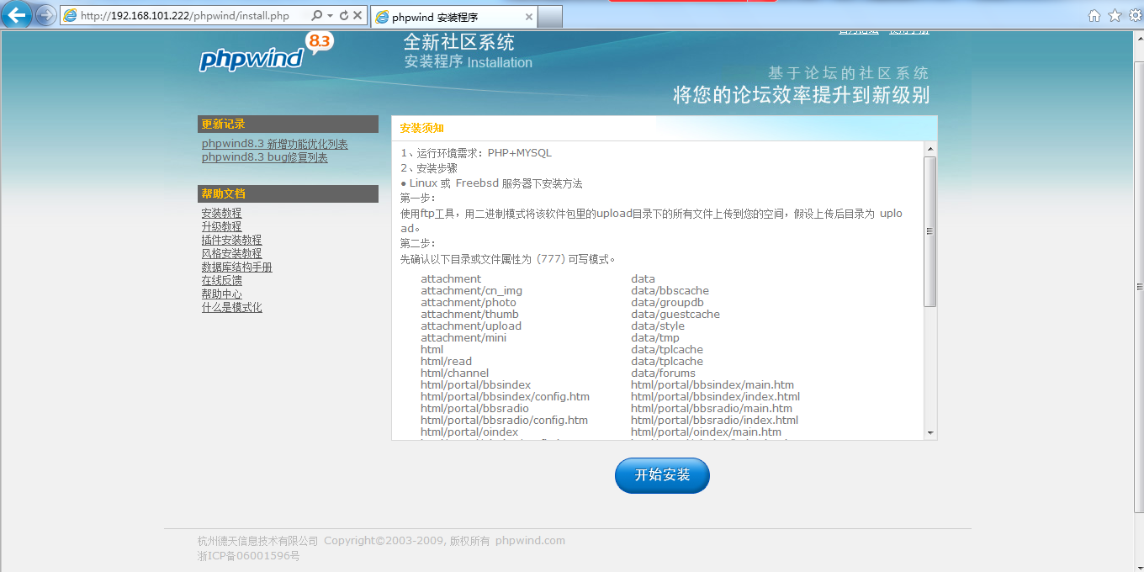
Task: Click the 帮助文档 section header
Action: (288, 193)
